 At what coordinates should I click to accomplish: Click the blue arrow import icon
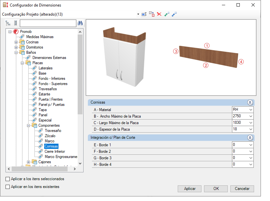coord(174,14)
